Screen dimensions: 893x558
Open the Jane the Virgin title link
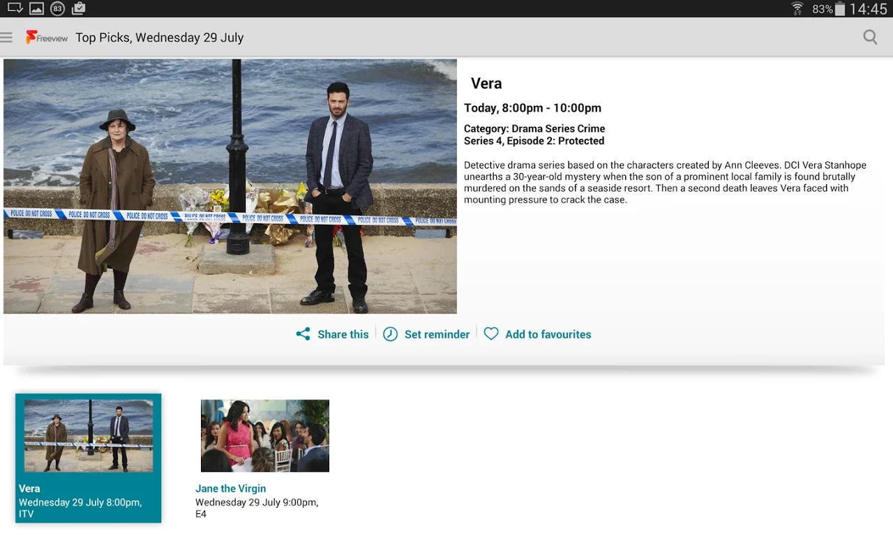[230, 488]
